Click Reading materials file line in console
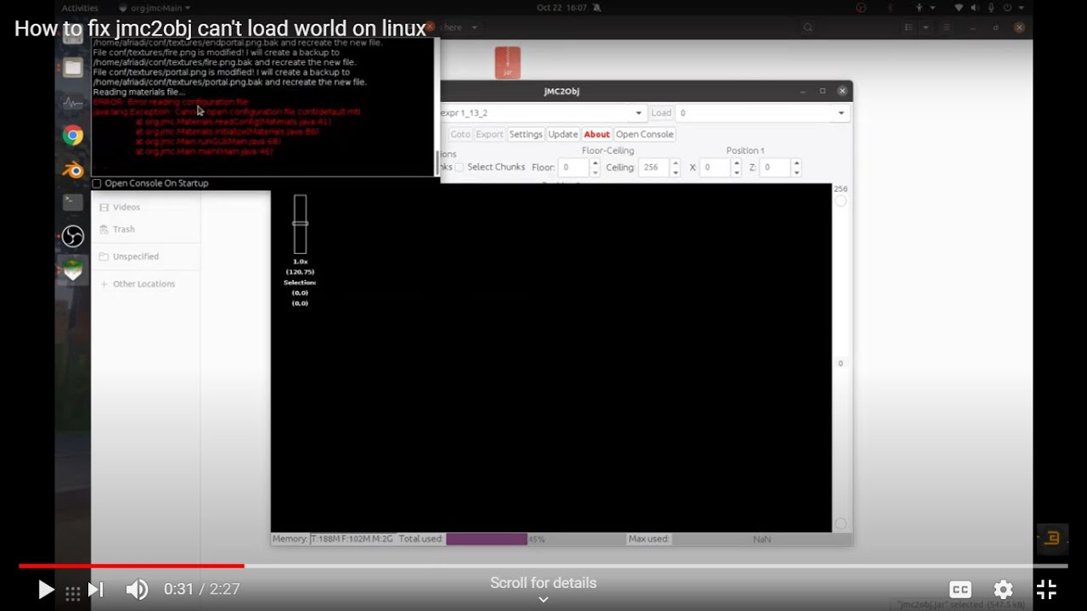This screenshot has height=611, width=1087. tap(139, 92)
